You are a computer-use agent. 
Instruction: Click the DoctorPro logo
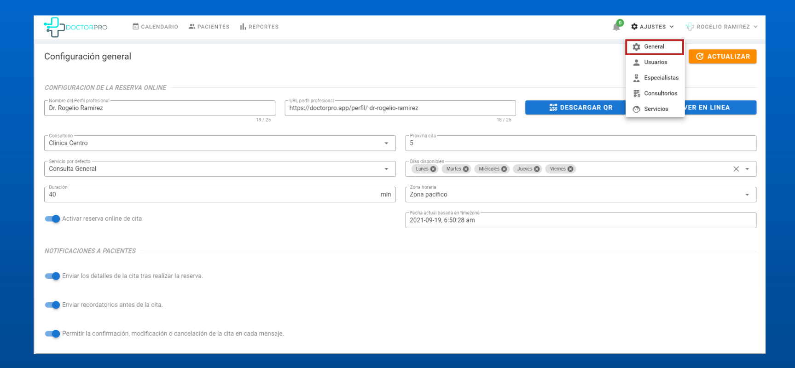pos(75,27)
